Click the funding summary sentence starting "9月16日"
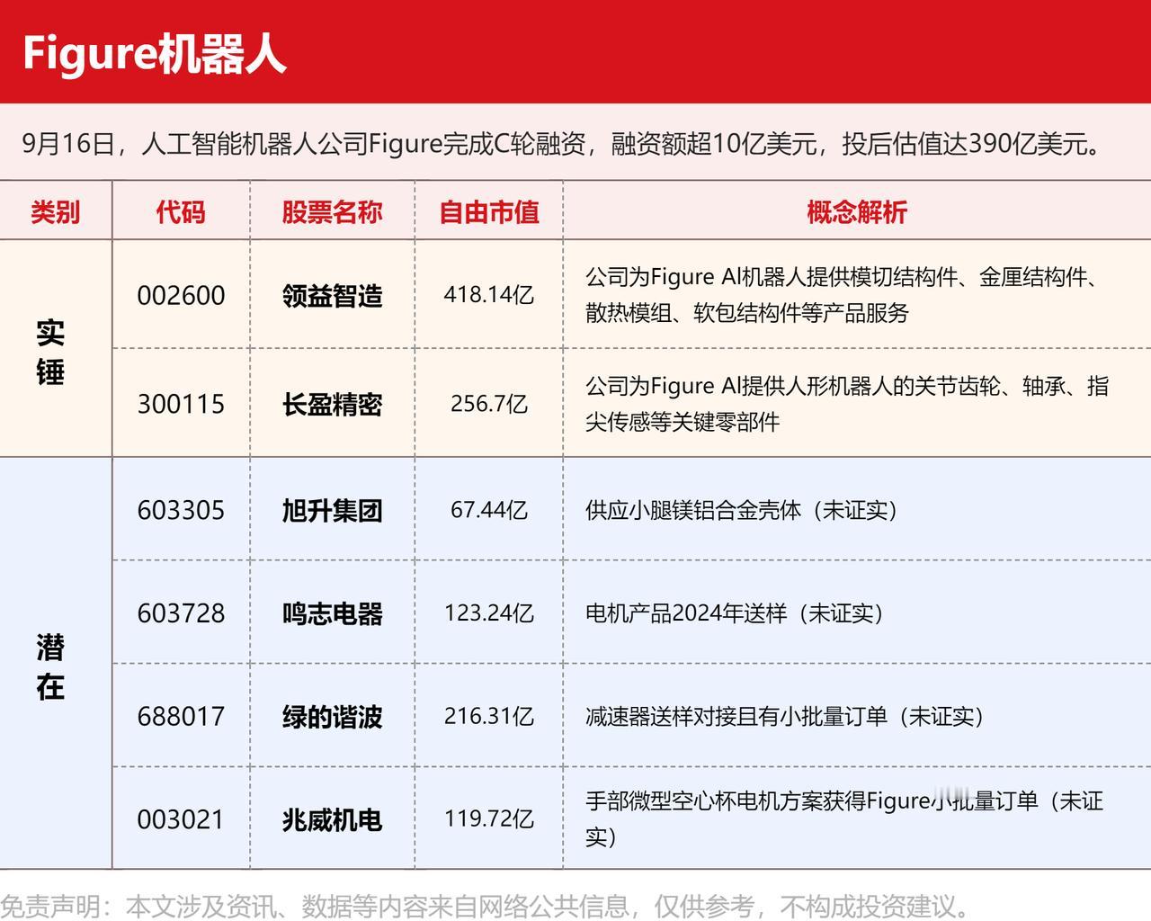Image resolution: width=1151 pixels, height=921 pixels. (x=564, y=143)
